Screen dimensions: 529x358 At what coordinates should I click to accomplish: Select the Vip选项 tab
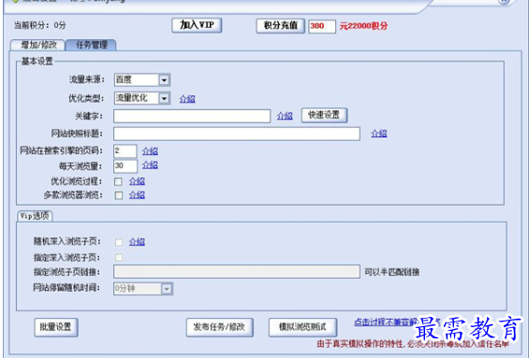35,216
